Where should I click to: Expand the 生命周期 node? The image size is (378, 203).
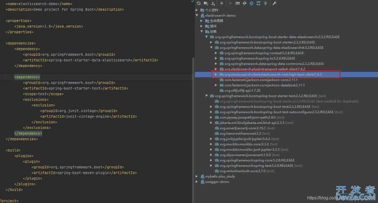point(202,21)
